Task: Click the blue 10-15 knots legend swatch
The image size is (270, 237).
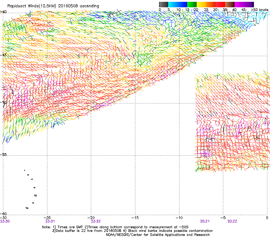Action: (182, 4)
